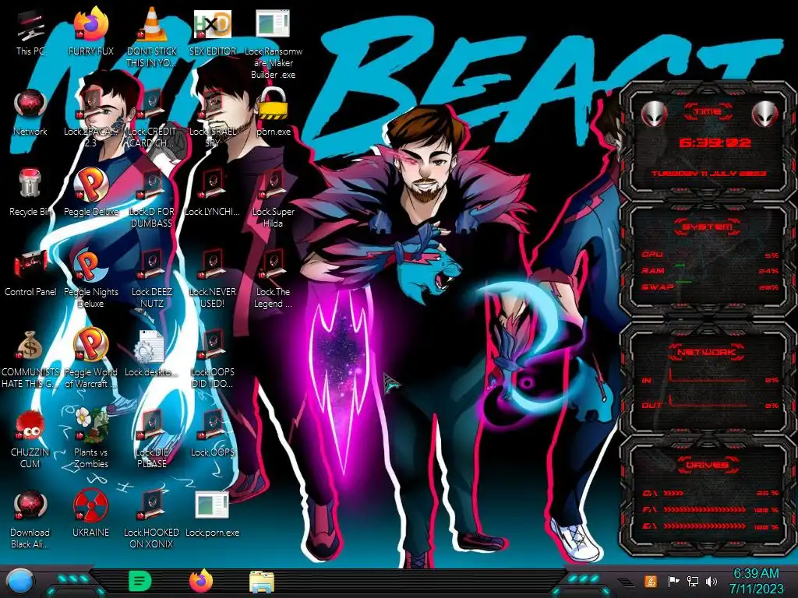Select the Lock.HOOKED ON XONIX file
798x598 pixels.
[152, 506]
